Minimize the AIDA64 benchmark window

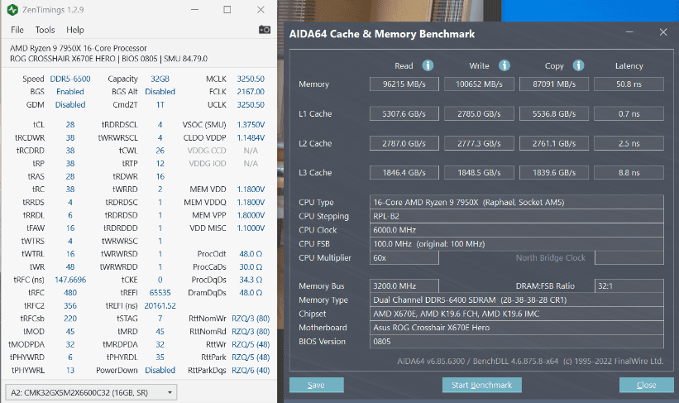(x=629, y=32)
